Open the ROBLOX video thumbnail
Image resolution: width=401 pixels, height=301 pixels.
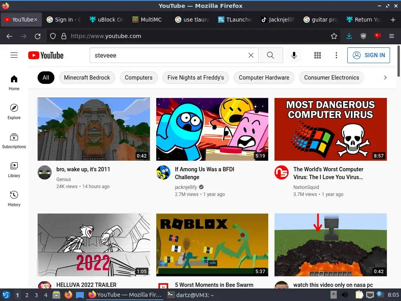pos(212,245)
